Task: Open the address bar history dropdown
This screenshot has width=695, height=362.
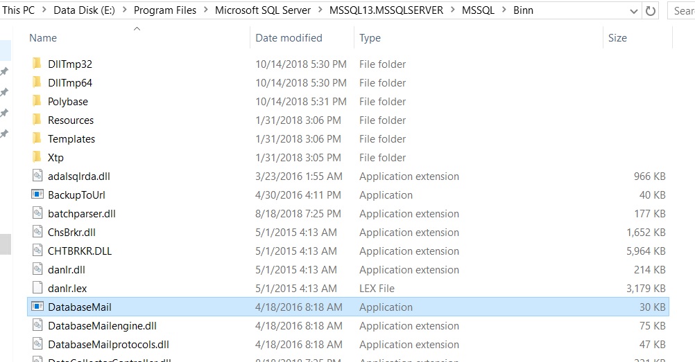Action: (634, 11)
